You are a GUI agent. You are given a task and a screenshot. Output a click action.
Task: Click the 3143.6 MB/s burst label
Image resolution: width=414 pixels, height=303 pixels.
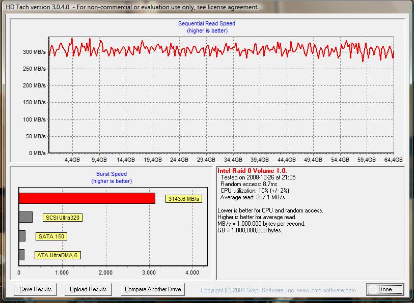click(184, 199)
